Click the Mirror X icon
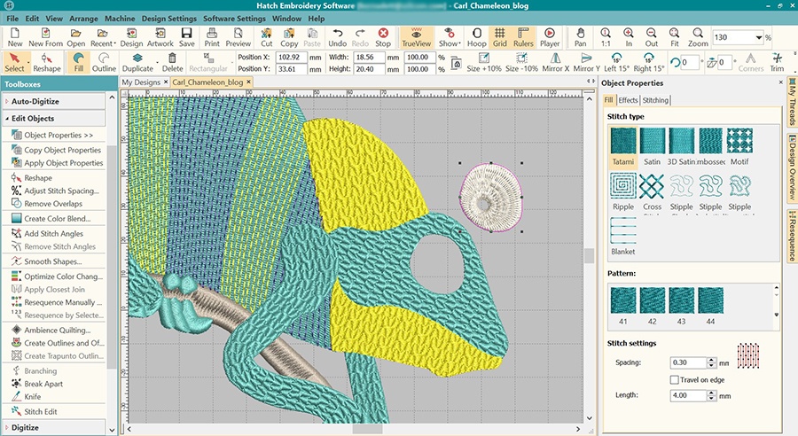 click(x=555, y=62)
